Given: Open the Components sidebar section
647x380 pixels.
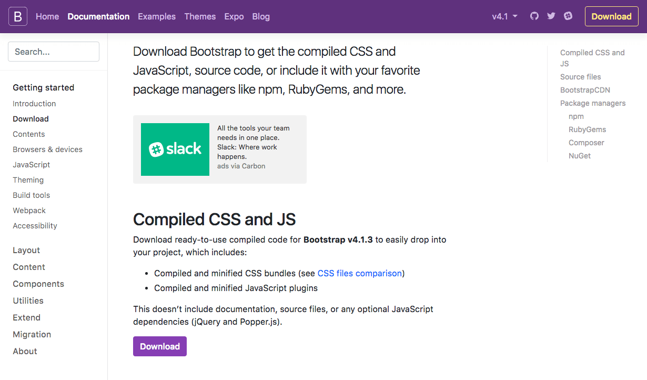Looking at the screenshot, I should tap(38, 284).
